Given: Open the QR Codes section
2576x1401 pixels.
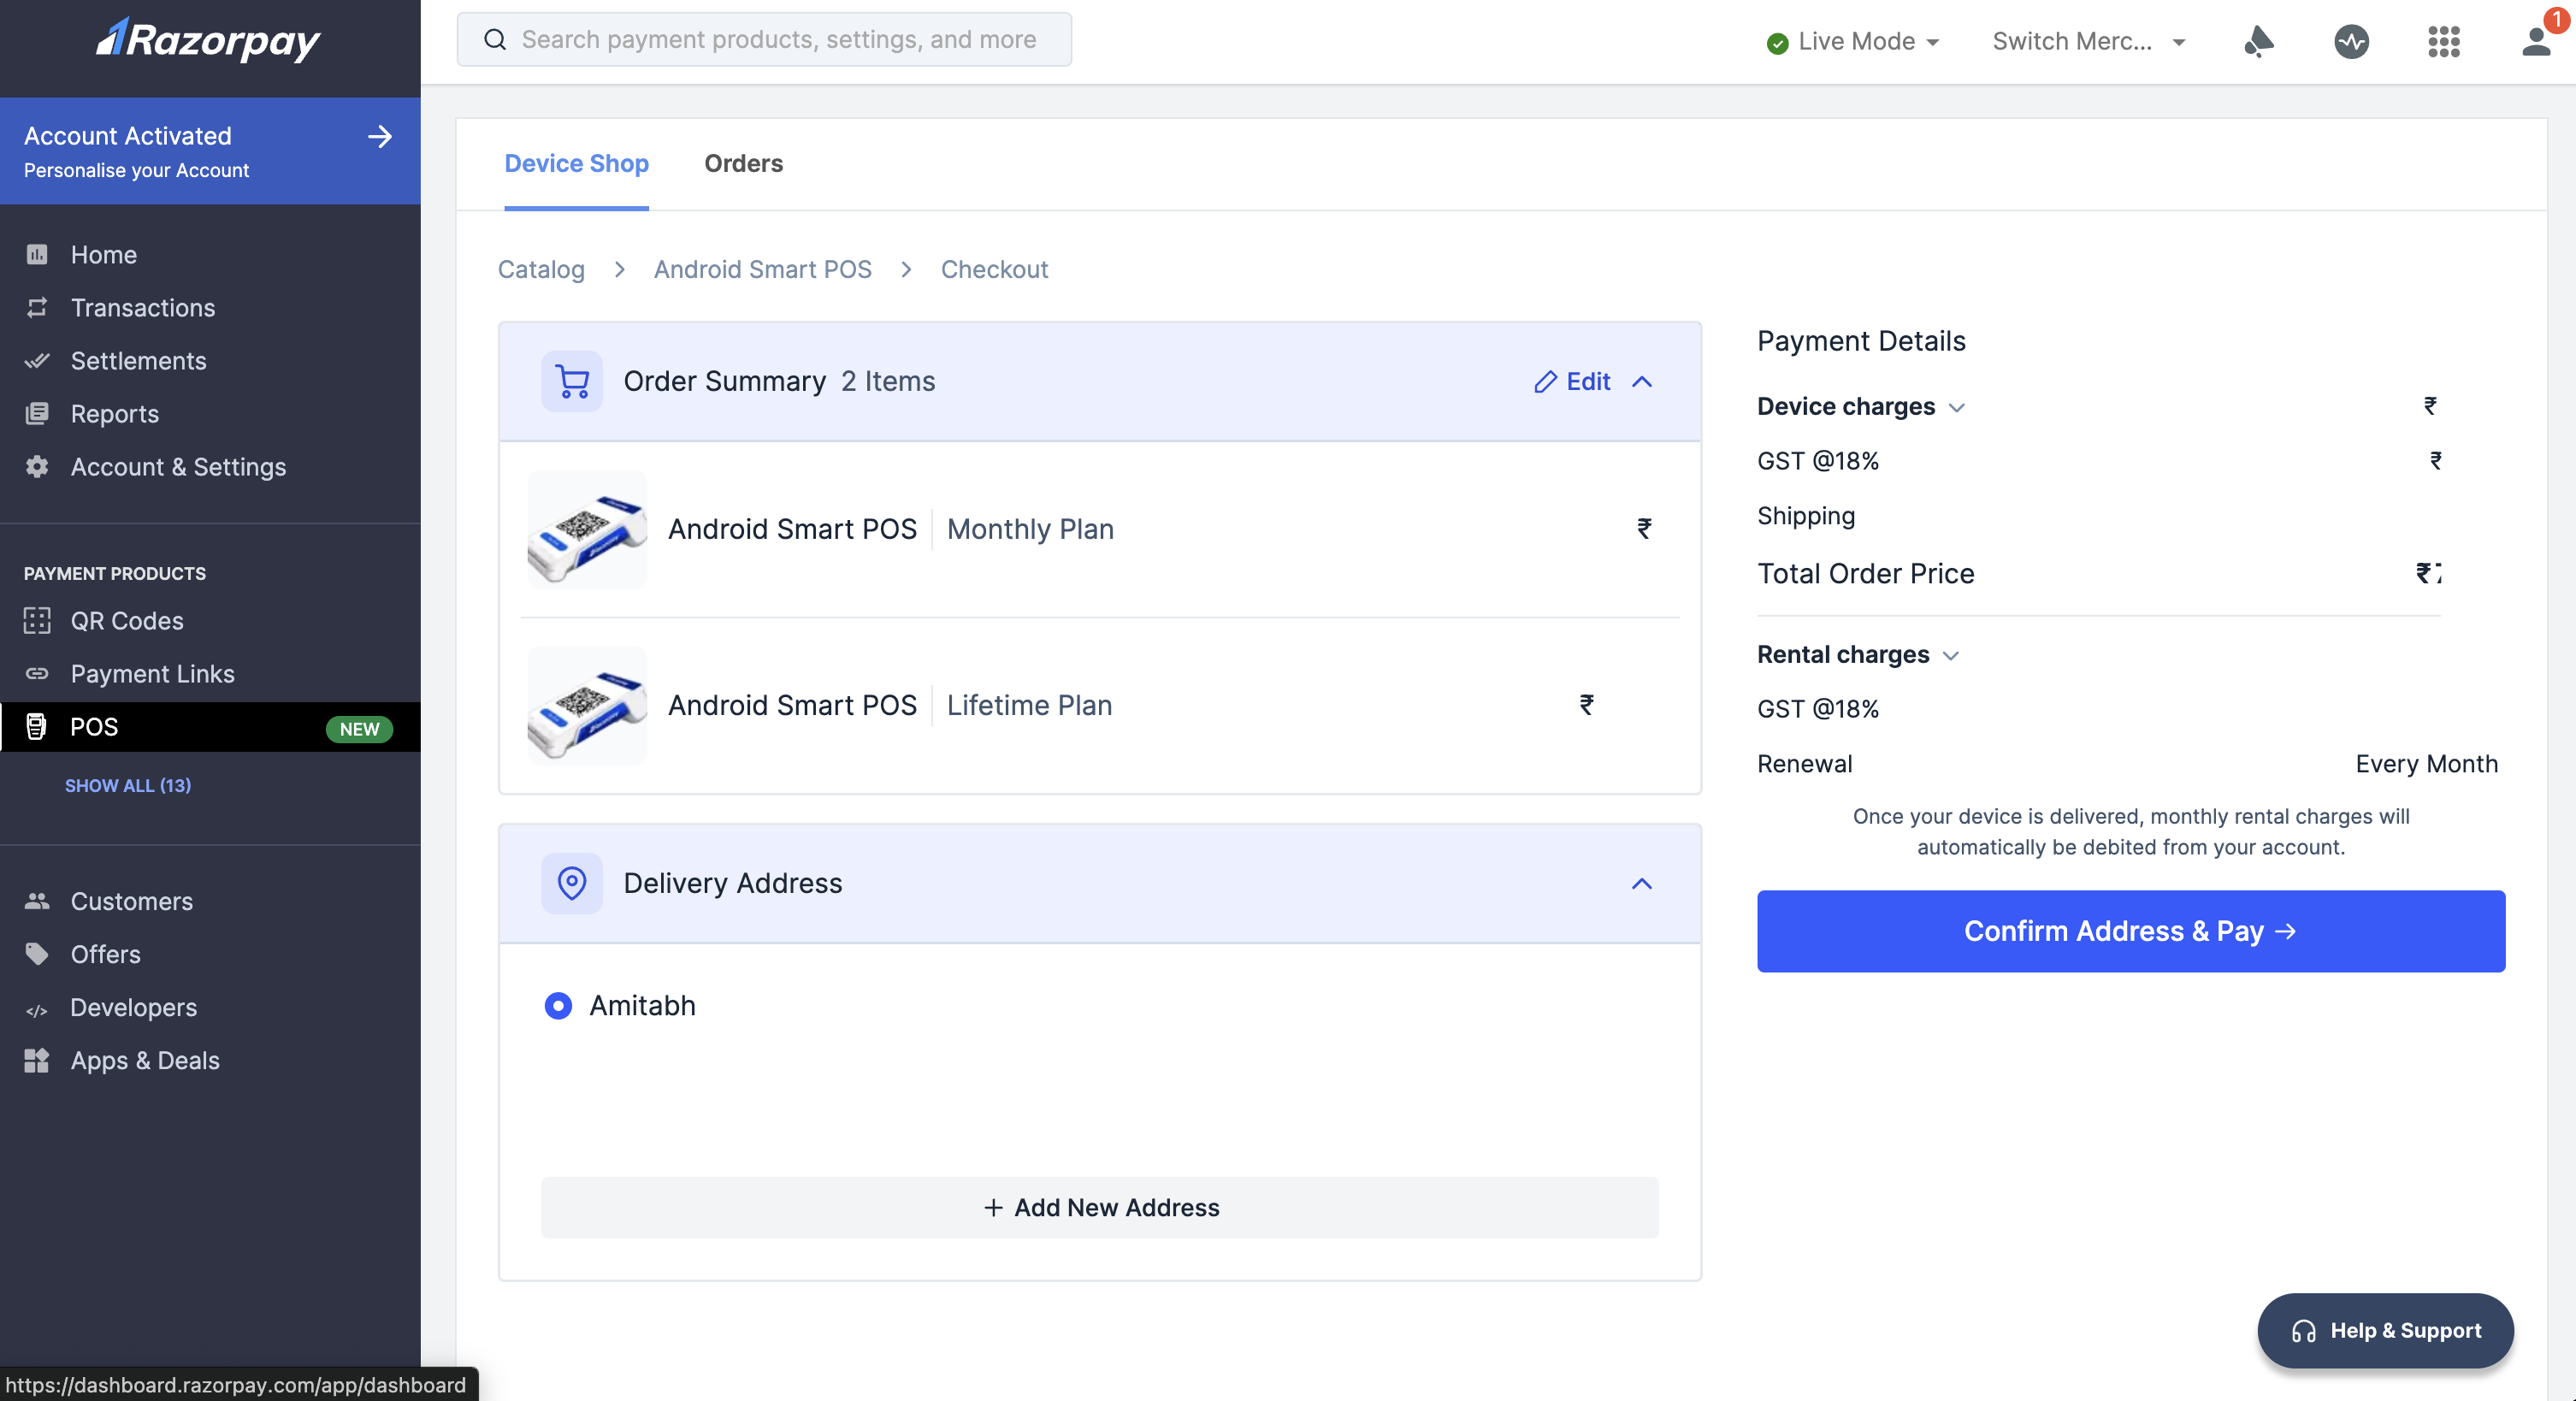Looking at the screenshot, I should (126, 619).
